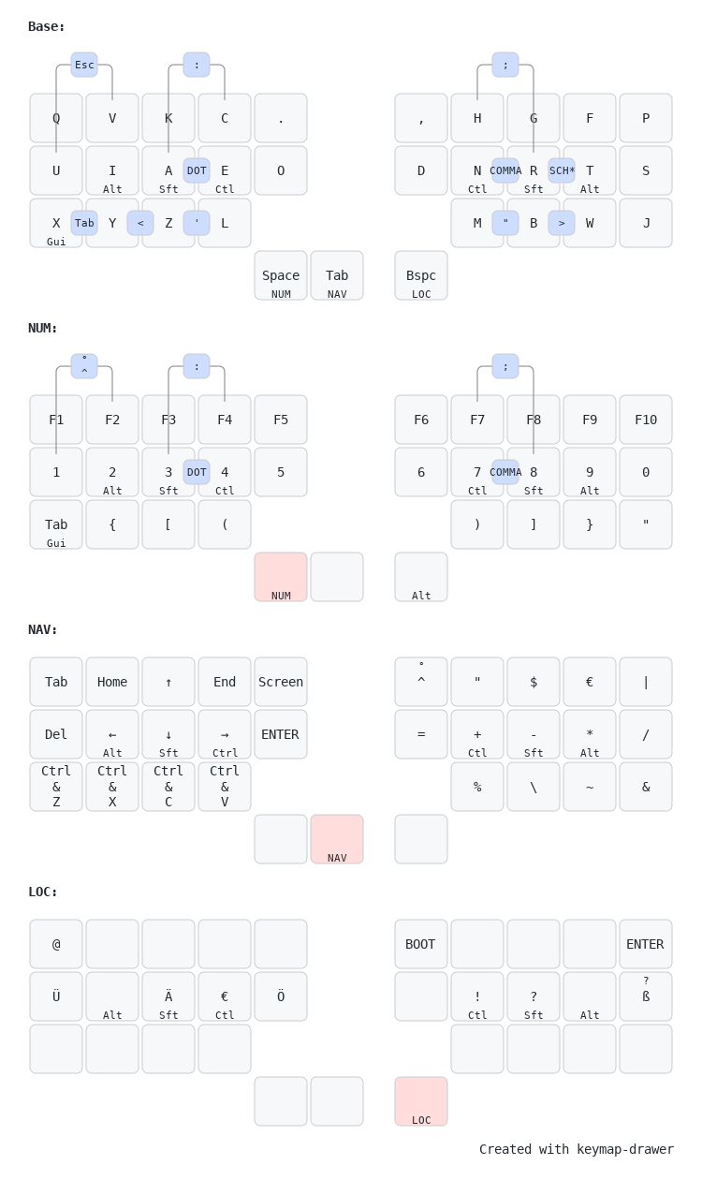This screenshot has height=1180, width=702.
Task: Click the End key in NAV layer
Action: tap(225, 682)
